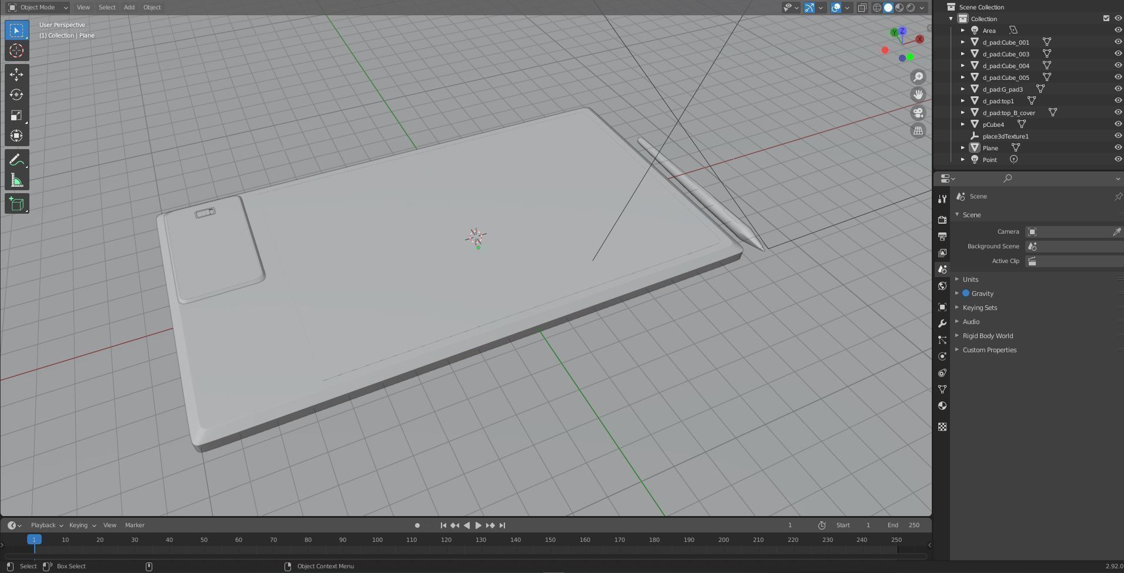The image size is (1124, 573).
Task: Expand the d_pad:Cube_001 outliner item
Action: tap(963, 42)
